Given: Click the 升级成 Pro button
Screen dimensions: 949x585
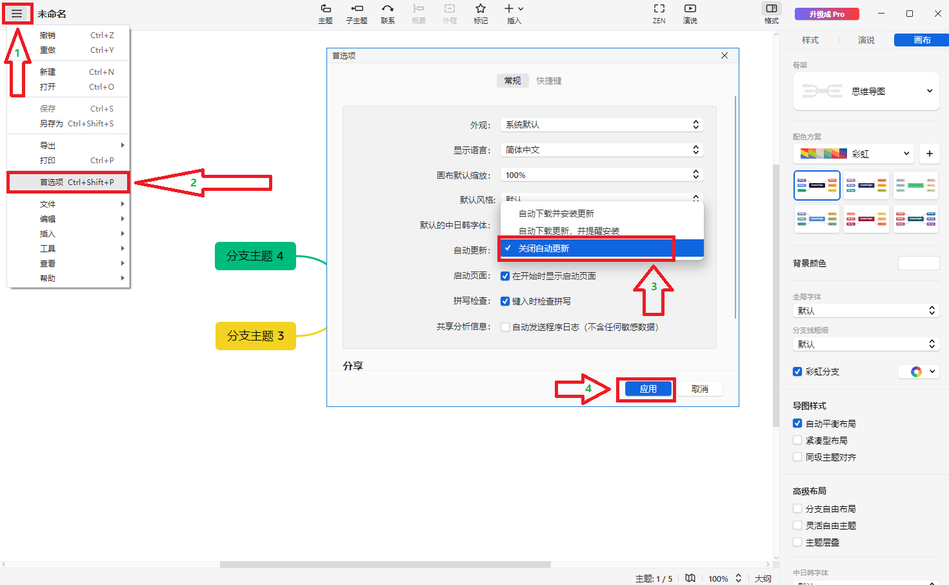Looking at the screenshot, I should [827, 14].
